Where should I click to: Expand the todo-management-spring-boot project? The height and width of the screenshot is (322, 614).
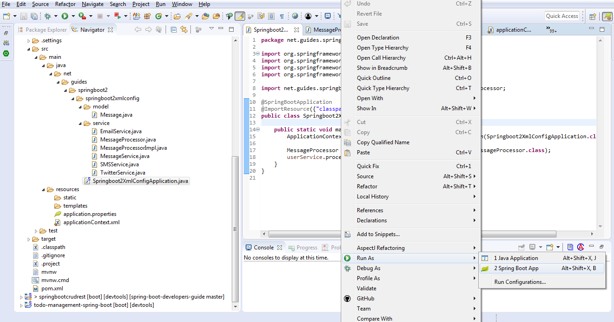coord(21,305)
